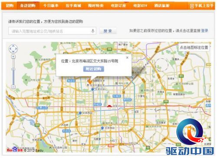
Task: Zoom in with the map plus button
Action: pyautogui.click(x=13, y=57)
